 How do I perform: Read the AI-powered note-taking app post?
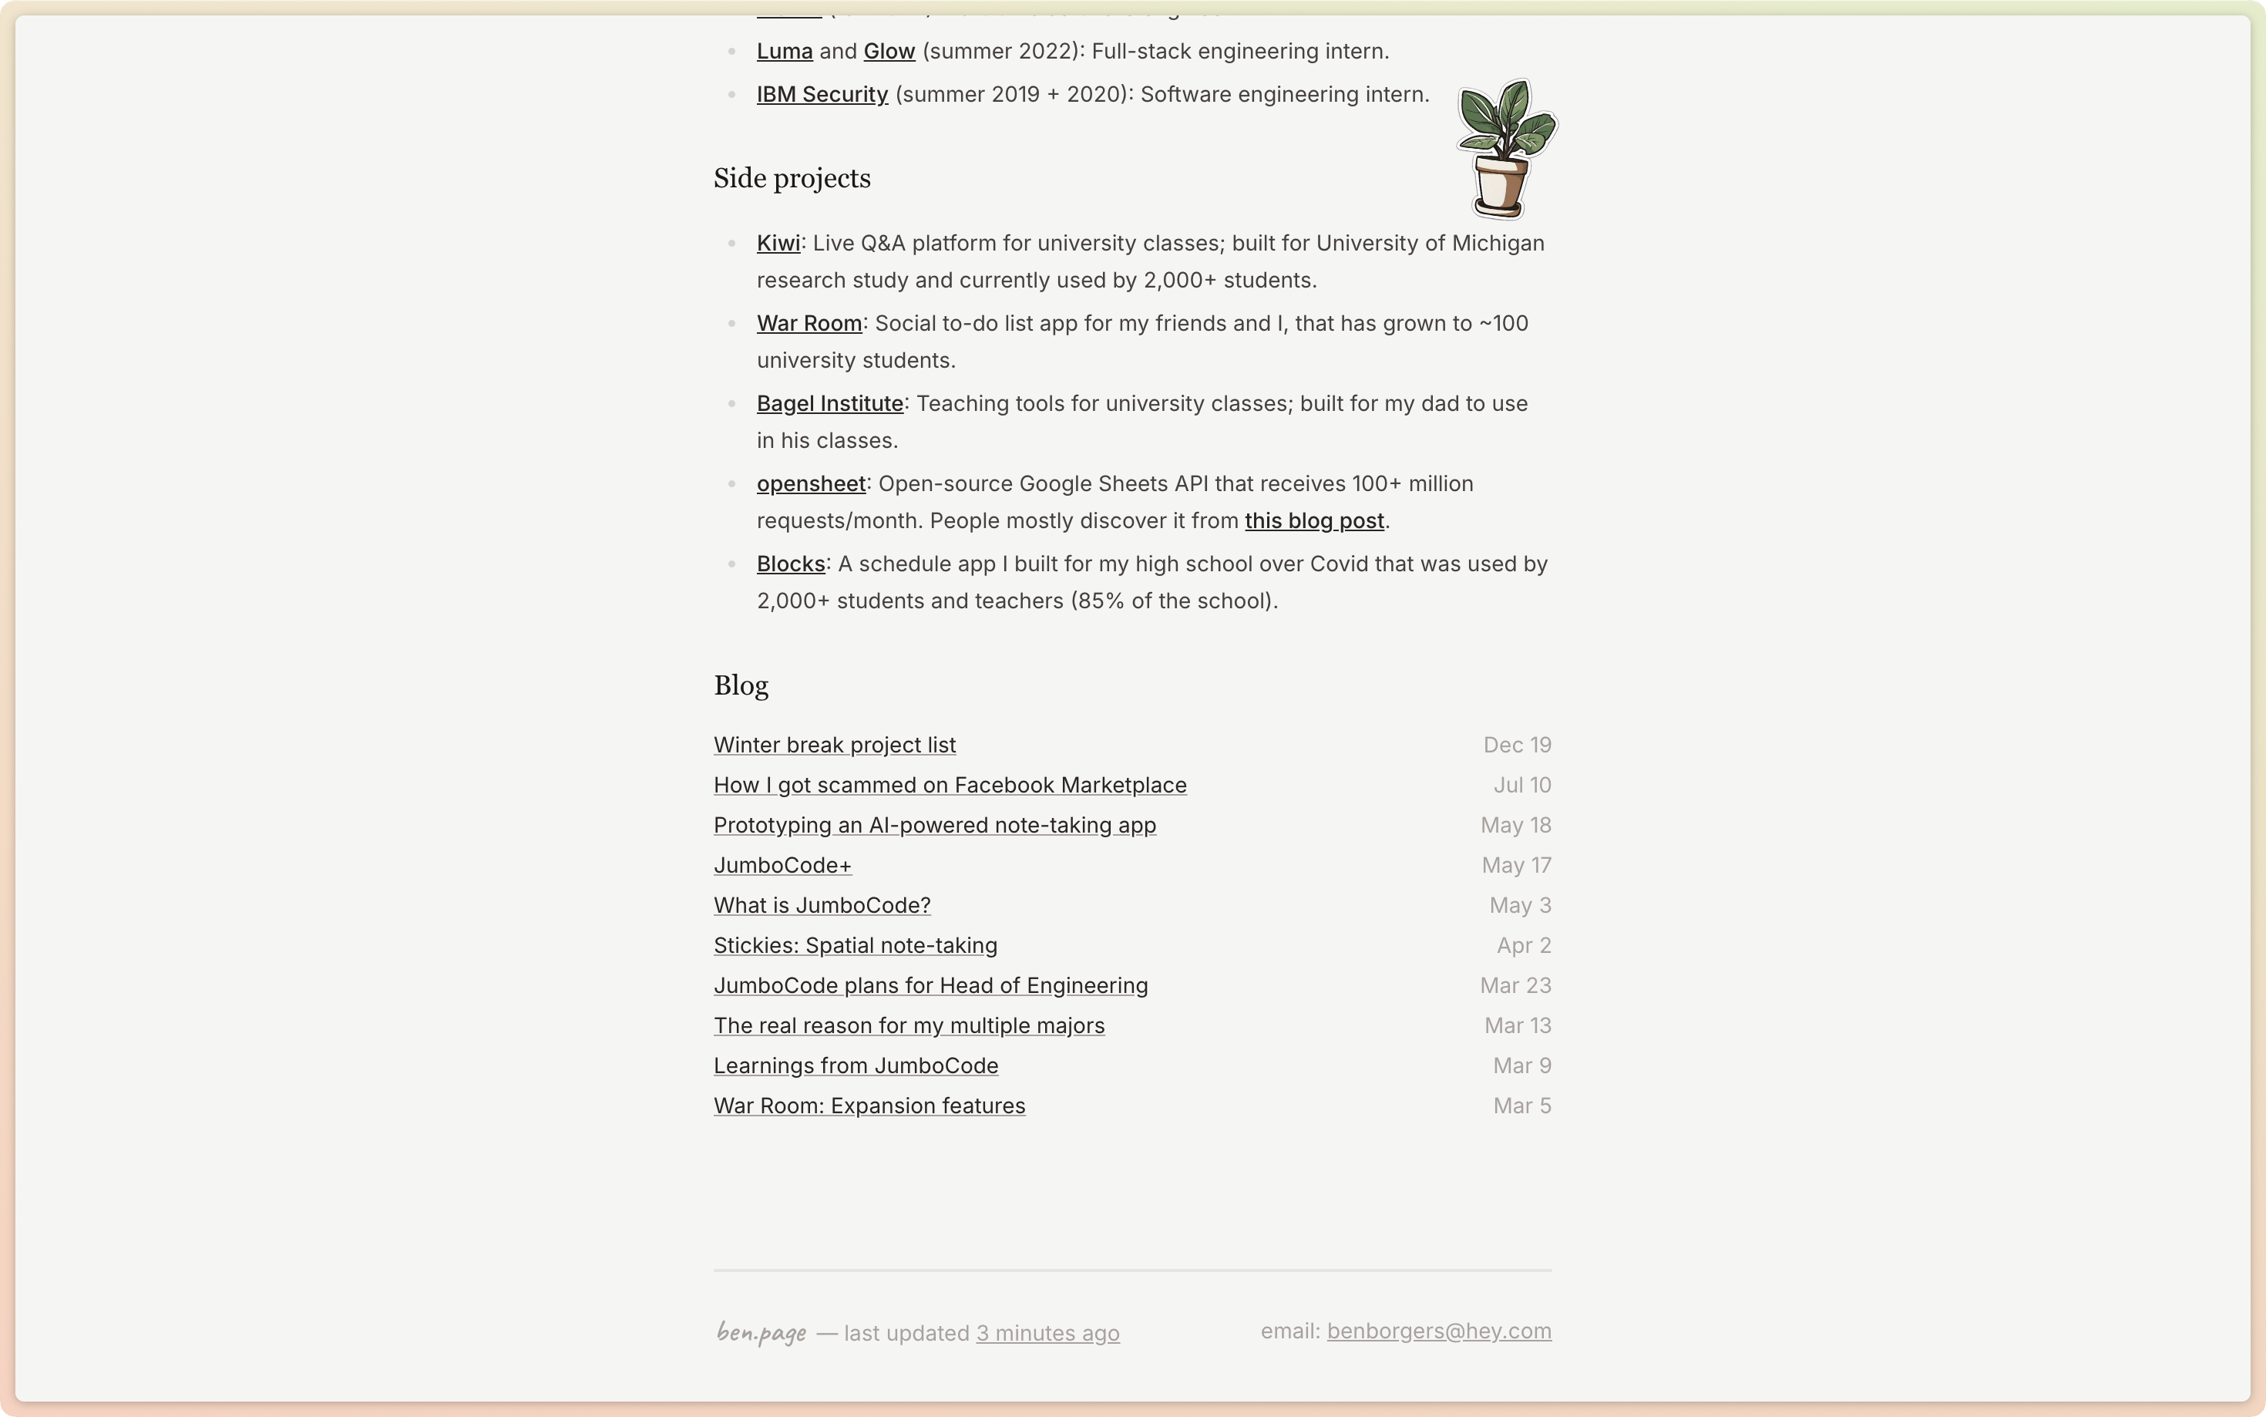[934, 826]
